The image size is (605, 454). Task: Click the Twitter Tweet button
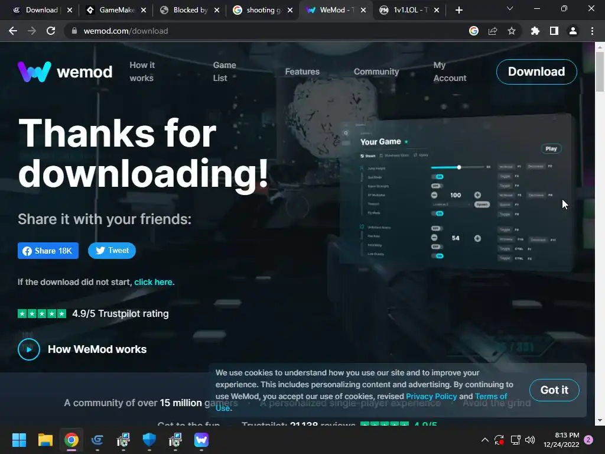tap(112, 251)
